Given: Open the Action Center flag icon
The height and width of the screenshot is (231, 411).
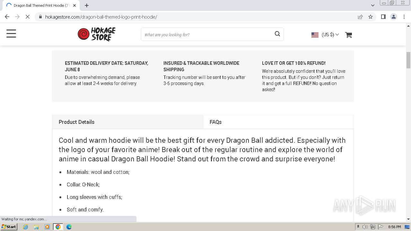Looking at the screenshot, I should coord(380,227).
